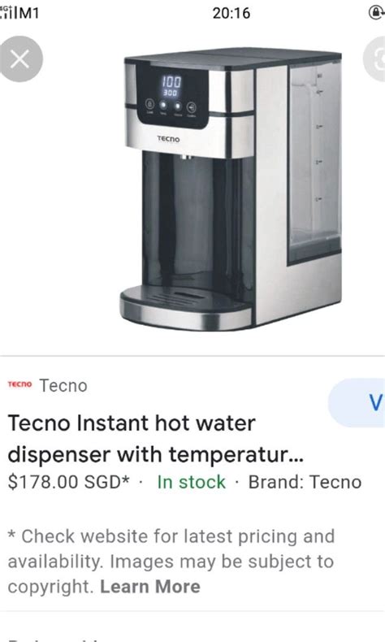Tap the green In stock label

point(191,482)
